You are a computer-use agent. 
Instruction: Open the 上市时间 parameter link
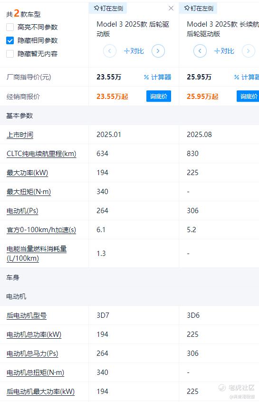(20, 135)
